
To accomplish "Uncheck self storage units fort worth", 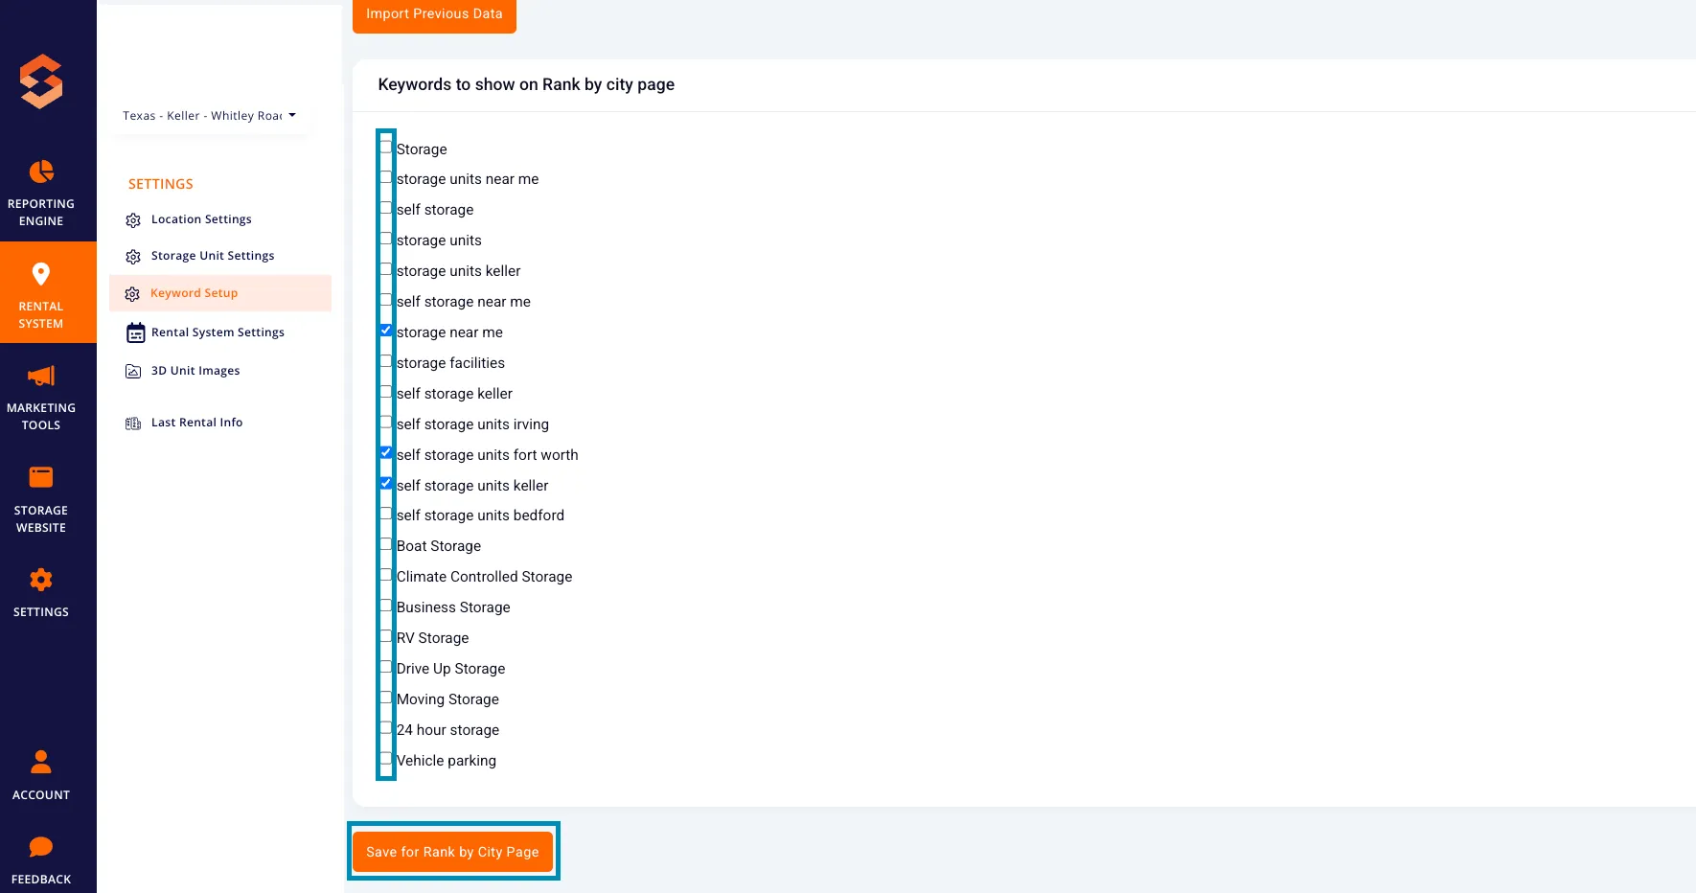I will [x=386, y=452].
